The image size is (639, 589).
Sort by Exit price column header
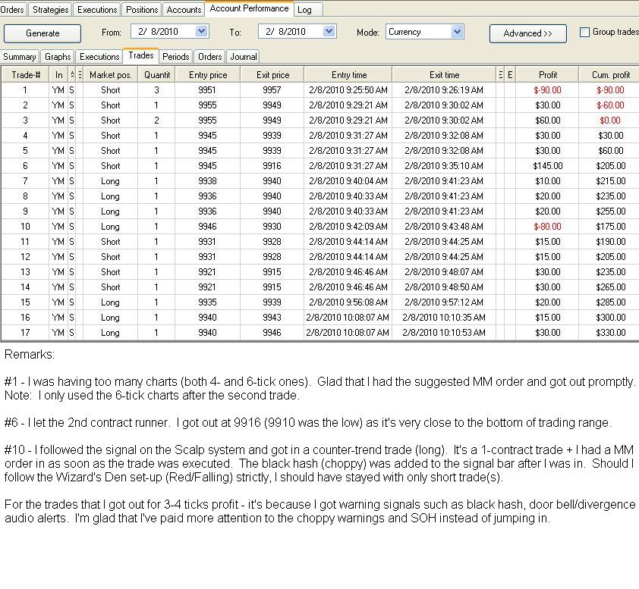tap(272, 75)
